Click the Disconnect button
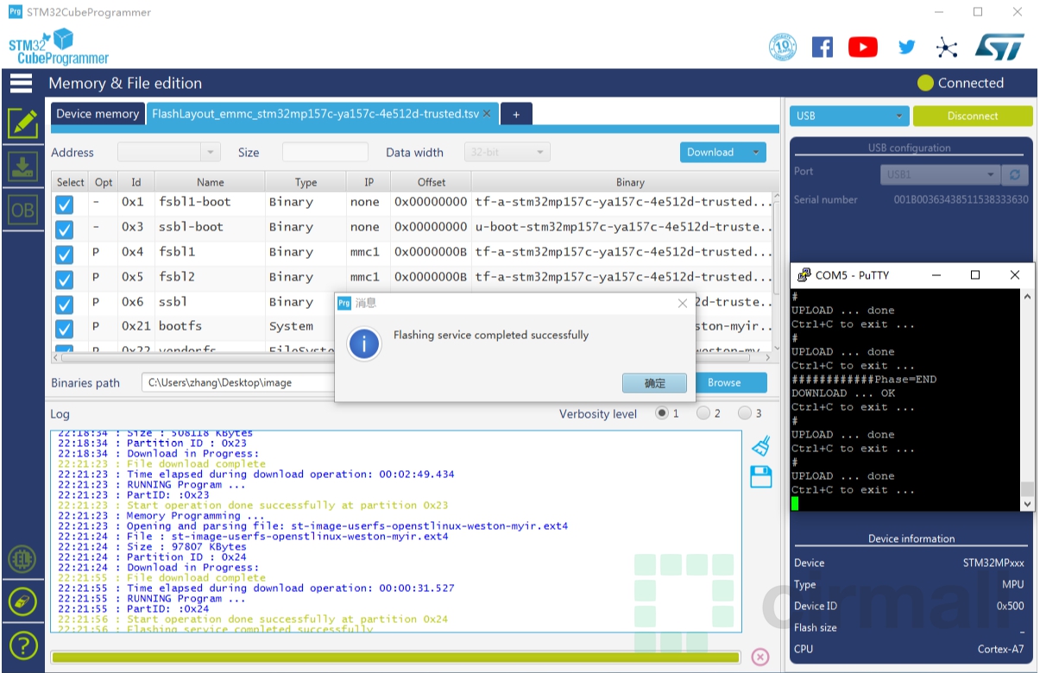The image size is (1040, 673). tap(973, 116)
